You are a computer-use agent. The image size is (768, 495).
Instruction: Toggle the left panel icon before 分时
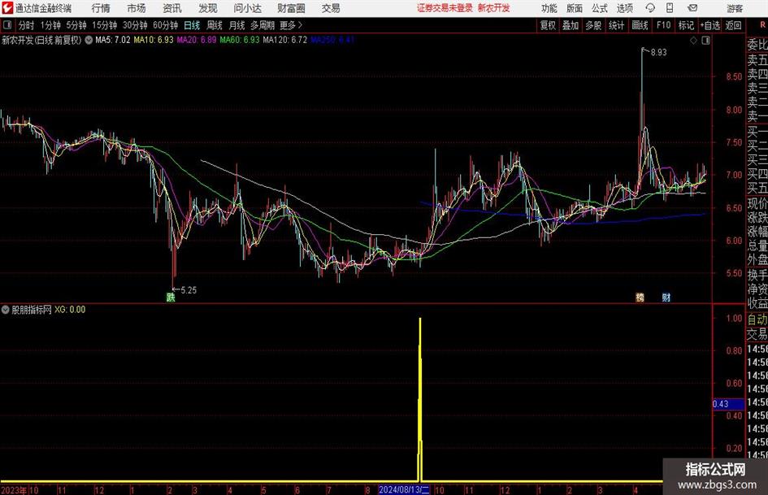point(7,25)
